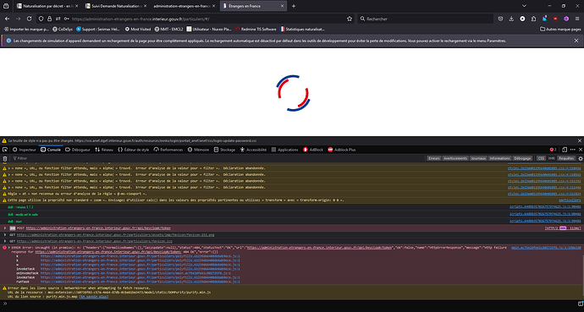Switch to multi-line editor mode icon
Image resolution: width=584 pixels, height=312 pixels.
(581, 304)
